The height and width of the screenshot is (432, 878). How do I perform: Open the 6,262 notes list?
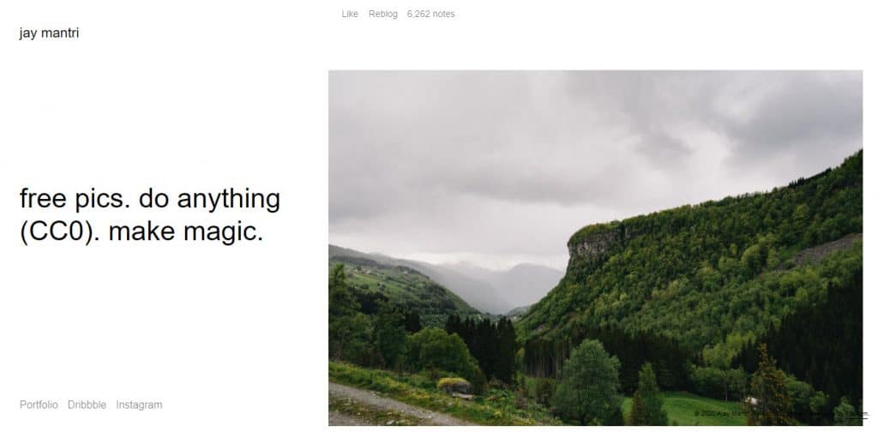pyautogui.click(x=430, y=14)
